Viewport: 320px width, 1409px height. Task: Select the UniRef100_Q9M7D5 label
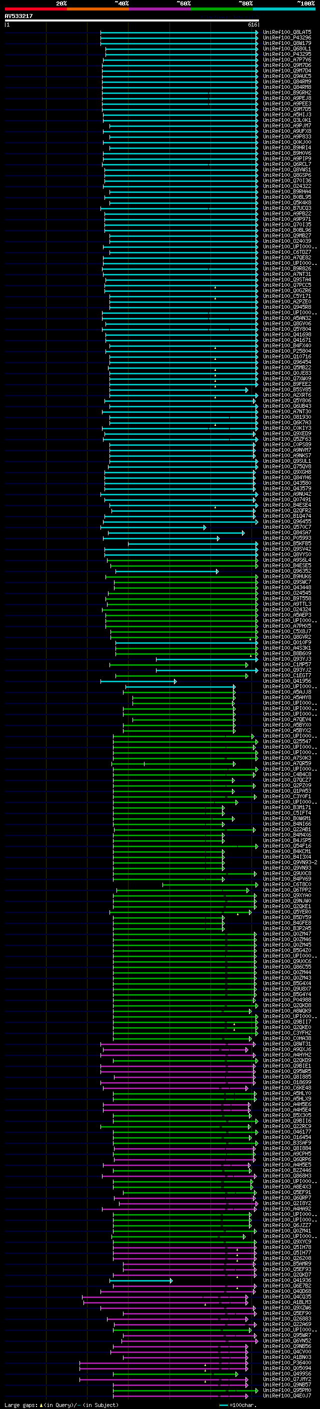(x=287, y=109)
